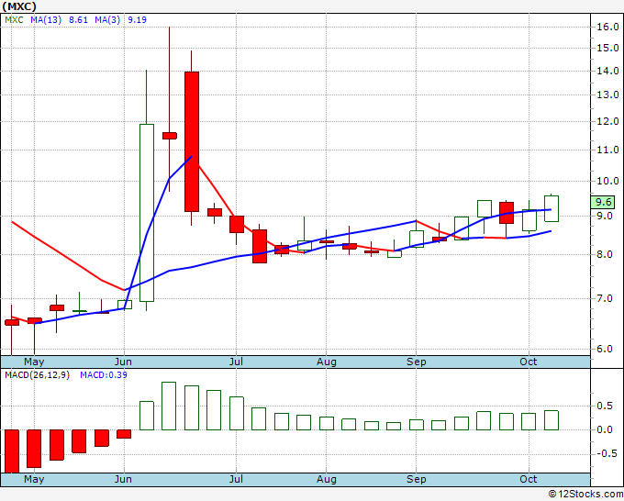Screen dimensions: 624x501
Task: Click the tall hollow green candlestick in early June
Action: point(147,213)
